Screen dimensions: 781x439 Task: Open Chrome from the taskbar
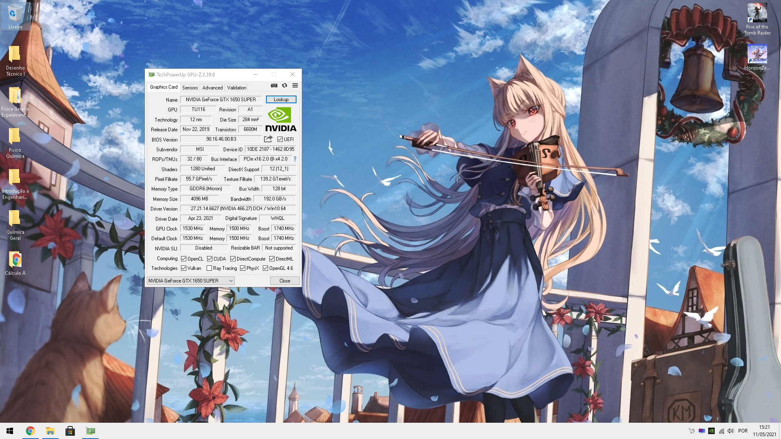30,431
